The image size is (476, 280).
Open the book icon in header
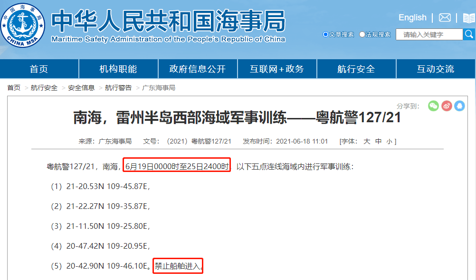point(469,18)
